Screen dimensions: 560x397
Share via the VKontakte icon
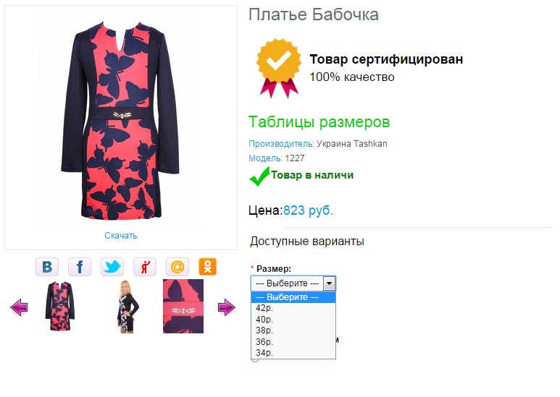coord(47,267)
